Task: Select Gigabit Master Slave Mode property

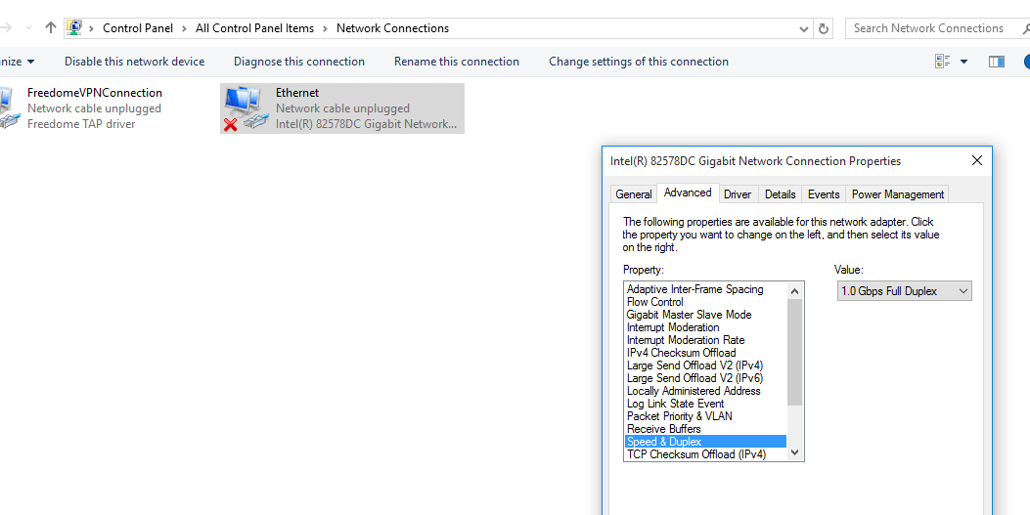Action: 705,315
